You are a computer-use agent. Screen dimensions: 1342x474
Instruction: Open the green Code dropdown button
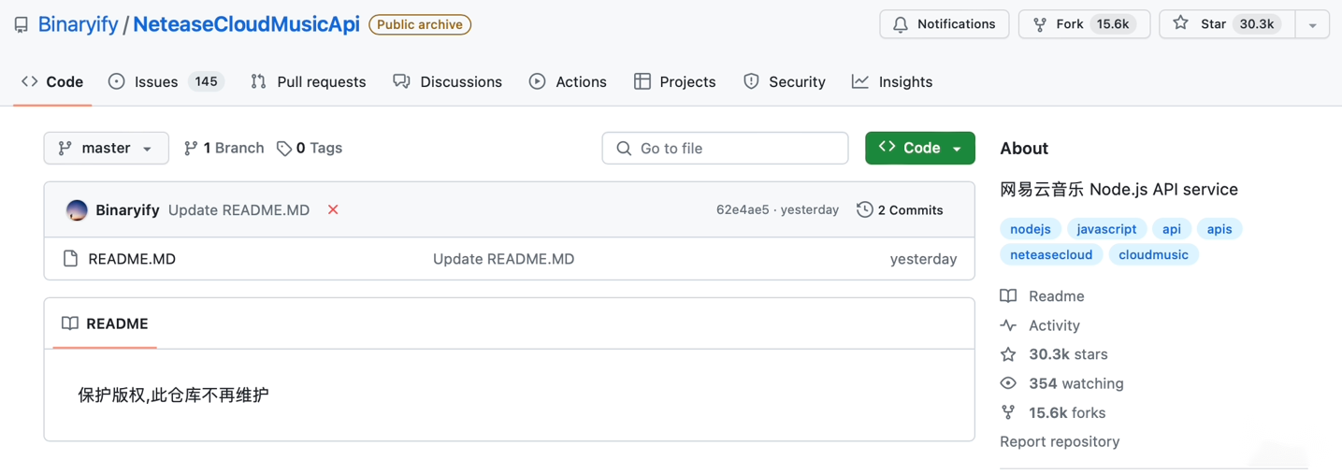[920, 148]
